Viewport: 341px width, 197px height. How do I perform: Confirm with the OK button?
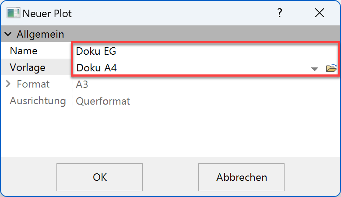pyautogui.click(x=99, y=177)
